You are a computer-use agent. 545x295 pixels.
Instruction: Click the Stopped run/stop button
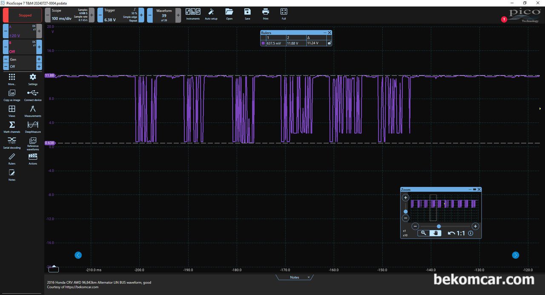pos(23,15)
